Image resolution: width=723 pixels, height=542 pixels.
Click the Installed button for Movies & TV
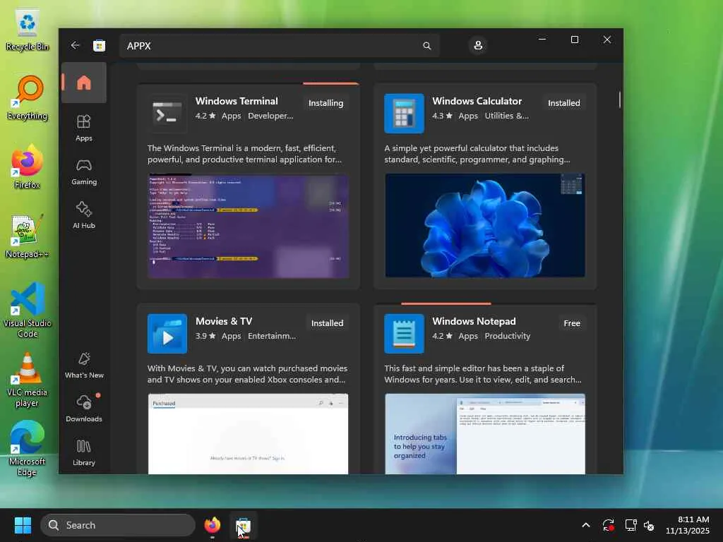(x=327, y=323)
